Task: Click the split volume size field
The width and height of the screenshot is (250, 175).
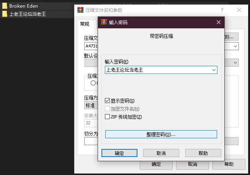Action: [91, 141]
